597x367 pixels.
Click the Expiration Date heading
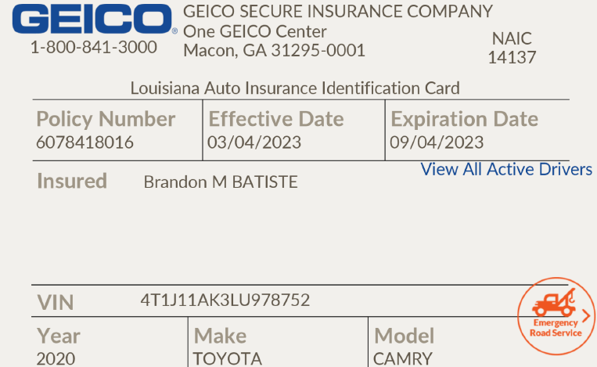(464, 119)
